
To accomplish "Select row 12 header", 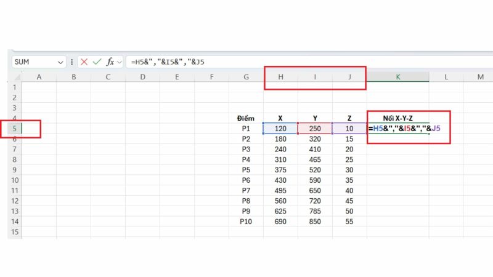I will point(14,201).
